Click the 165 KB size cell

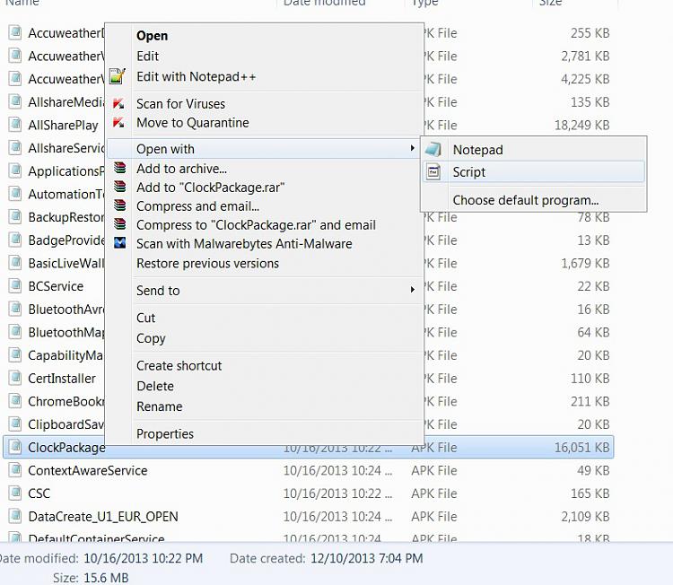(x=590, y=493)
